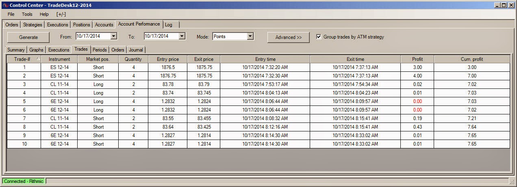The height and width of the screenshot is (187, 517).
Task: Maximize the Control Center window
Action: coord(504,5)
